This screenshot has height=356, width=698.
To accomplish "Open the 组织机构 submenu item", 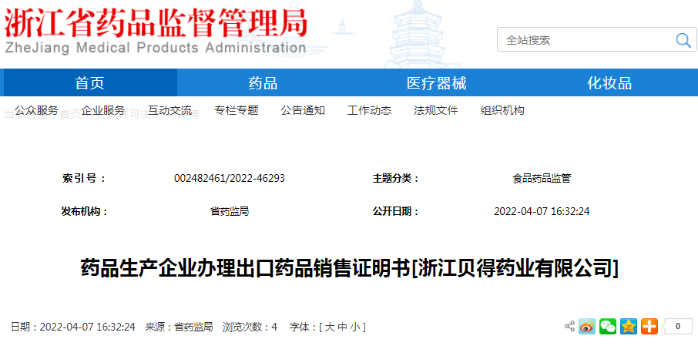I will [502, 110].
